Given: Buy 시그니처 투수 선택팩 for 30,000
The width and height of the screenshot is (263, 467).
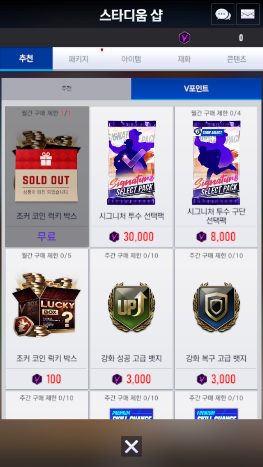Looking at the screenshot, I should [131, 237].
